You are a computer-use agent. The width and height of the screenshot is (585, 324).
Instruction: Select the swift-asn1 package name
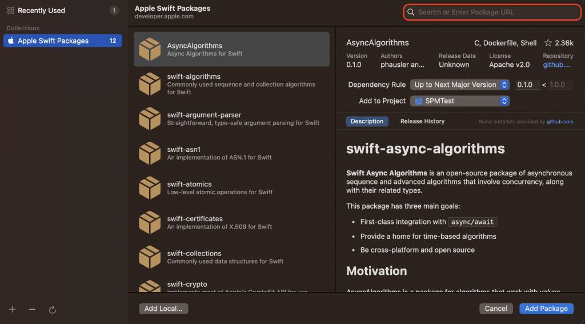pos(184,149)
